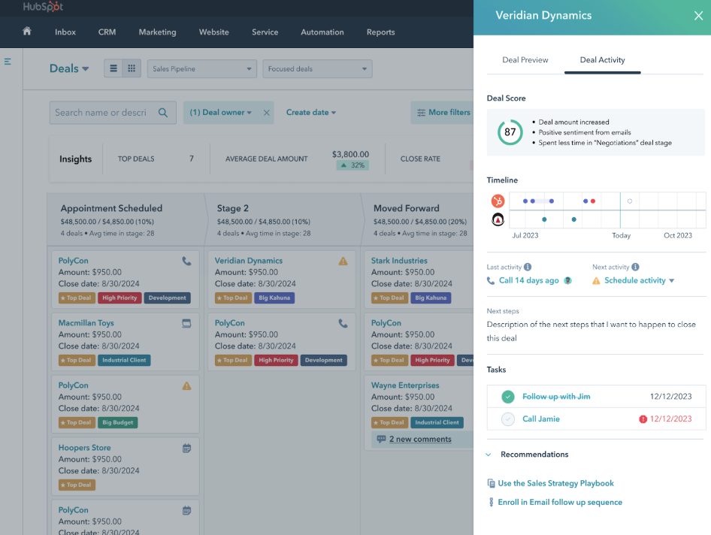
Task: Mark the Call Jamie task complete
Action: (x=508, y=419)
